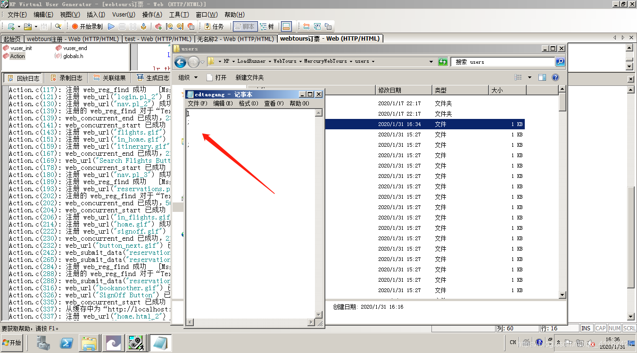
Task: Click the 搜索 users search field
Action: tap(503, 62)
